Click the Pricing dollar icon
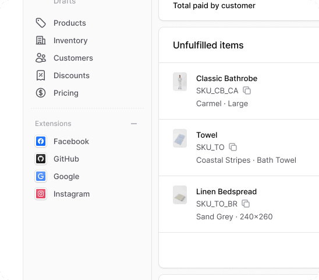 click(x=41, y=93)
